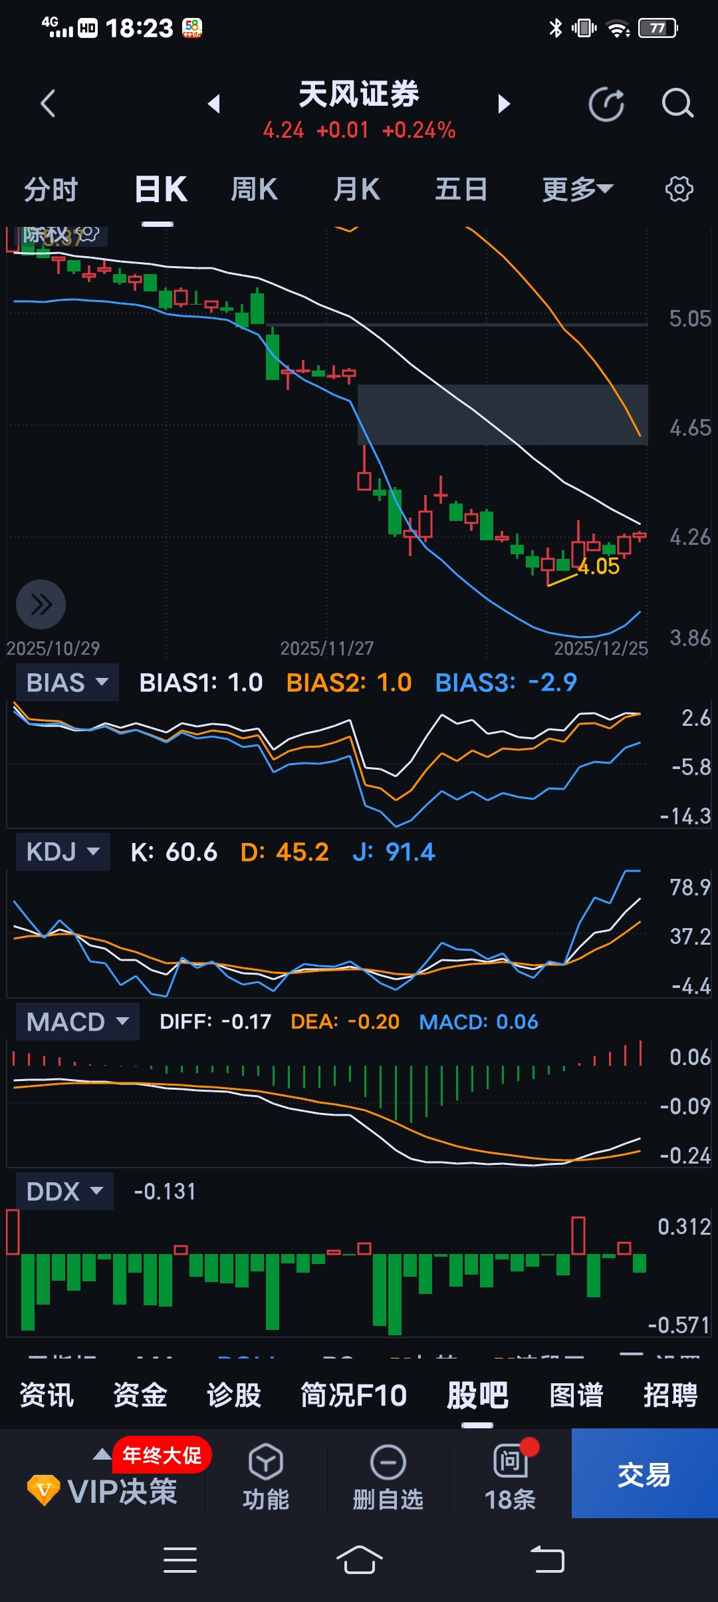The width and height of the screenshot is (718, 1602).
Task: Open the 图谱 graph tab
Action: click(576, 1396)
